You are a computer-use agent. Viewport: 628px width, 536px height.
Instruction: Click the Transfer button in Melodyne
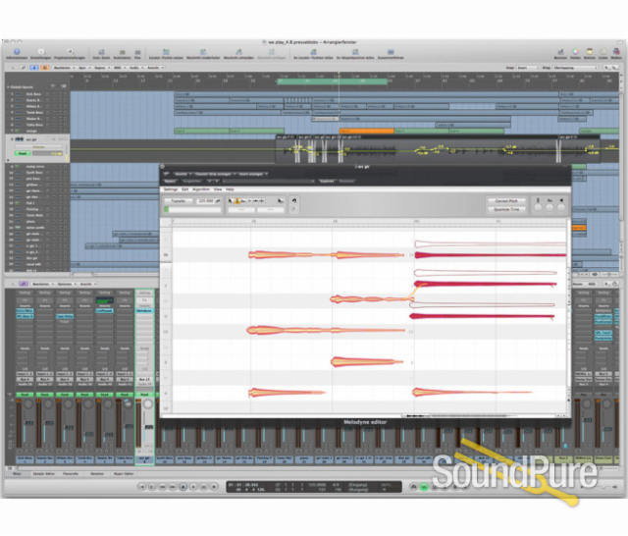[179, 200]
